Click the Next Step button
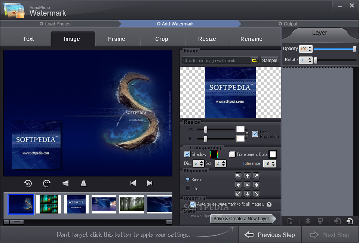The image size is (359, 243). (330, 235)
